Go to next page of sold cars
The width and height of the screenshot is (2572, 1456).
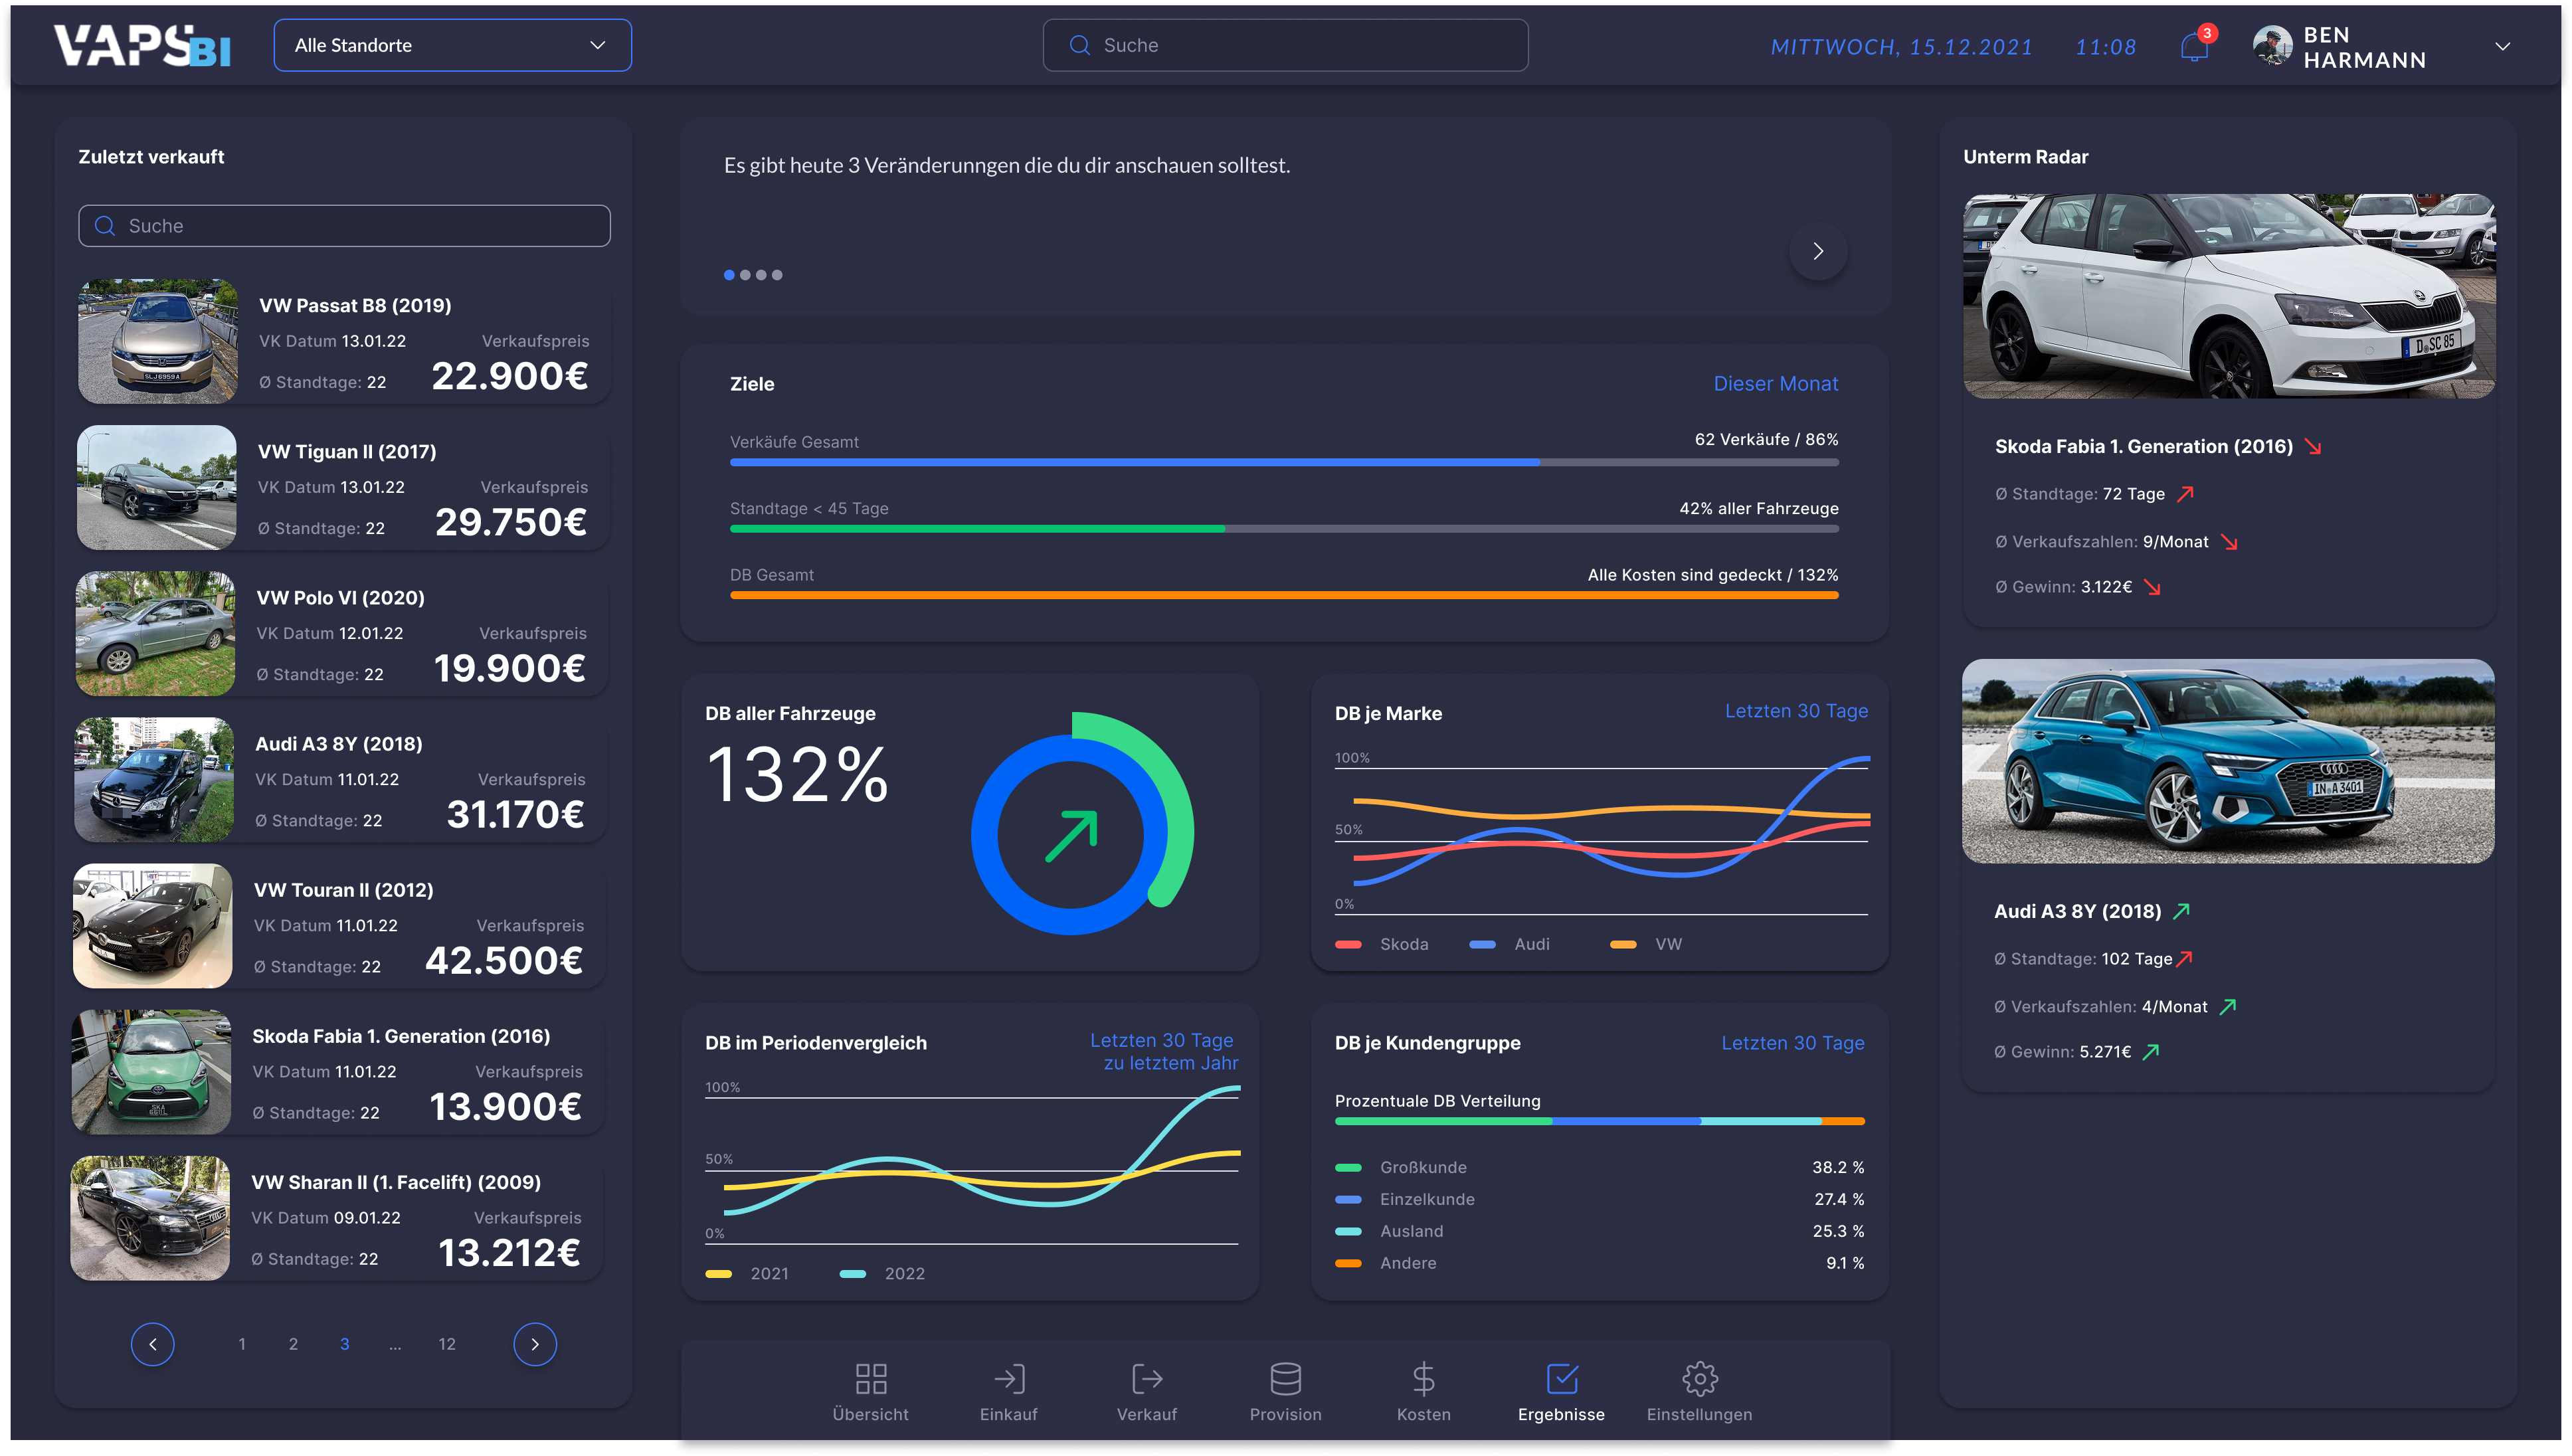pos(535,1343)
